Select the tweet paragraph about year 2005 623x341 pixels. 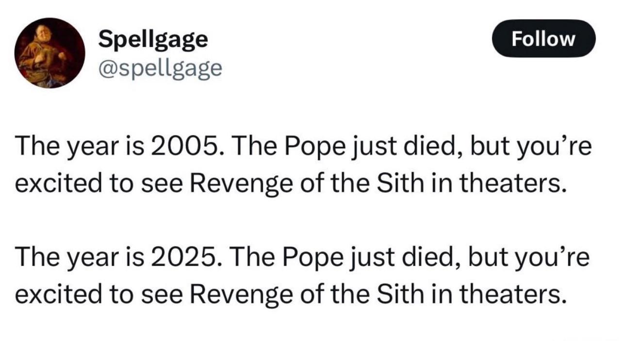pyautogui.click(x=303, y=165)
